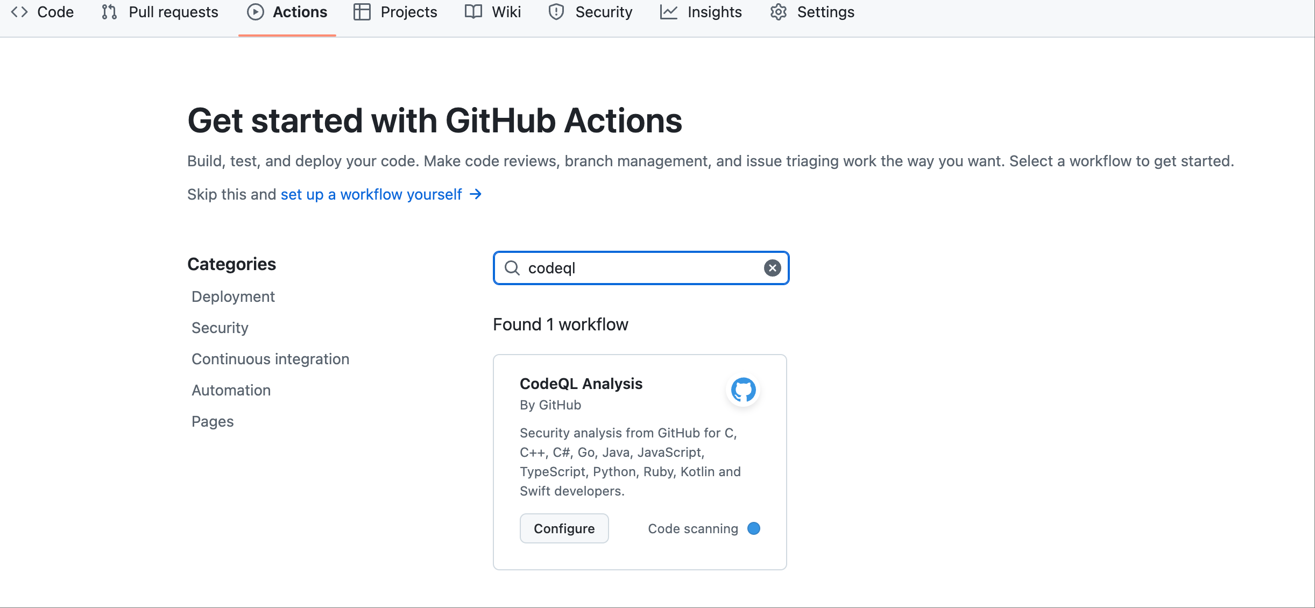Click the Code brackets icon
1315x608 pixels.
pyautogui.click(x=19, y=12)
